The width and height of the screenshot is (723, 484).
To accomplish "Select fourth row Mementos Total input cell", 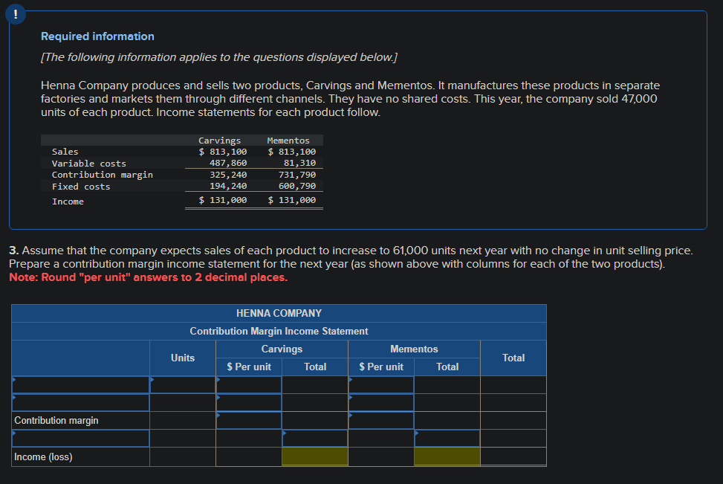I will pyautogui.click(x=447, y=439).
